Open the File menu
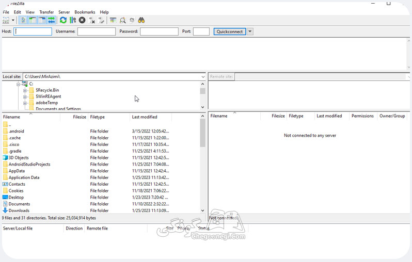This screenshot has height=262, width=412. 6,12
